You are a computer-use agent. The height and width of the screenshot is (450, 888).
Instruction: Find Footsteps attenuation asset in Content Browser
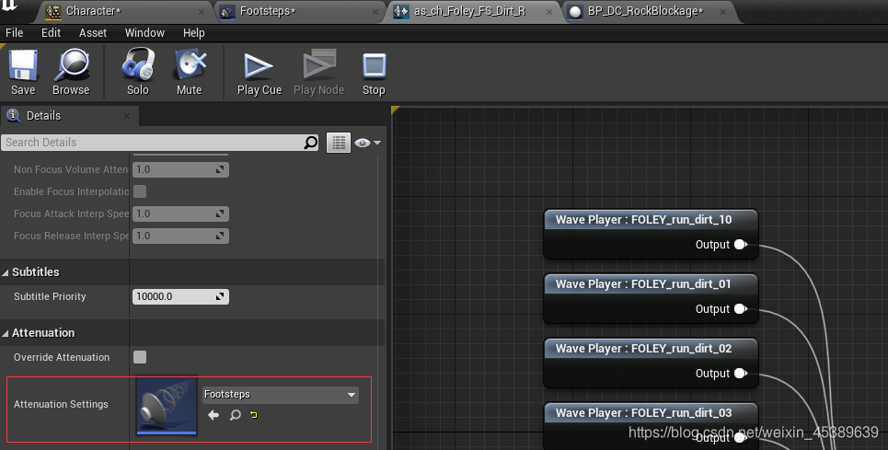pos(235,415)
